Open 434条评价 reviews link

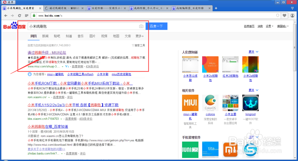(x=92, y=66)
